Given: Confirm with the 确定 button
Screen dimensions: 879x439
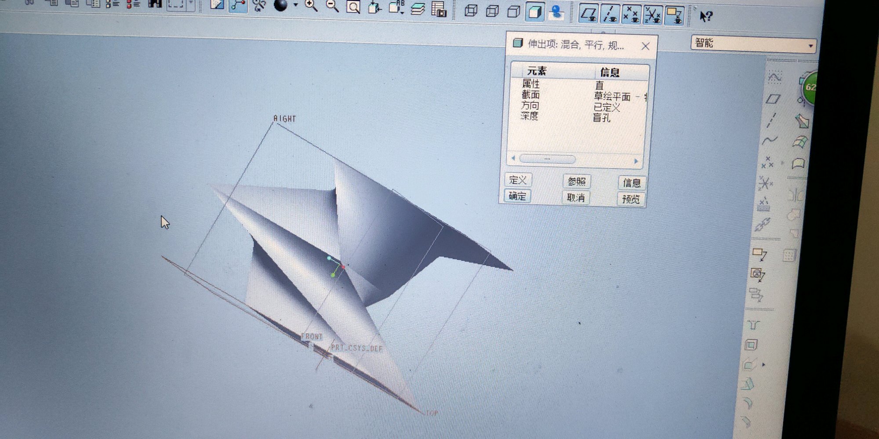Looking at the screenshot, I should (x=517, y=196).
